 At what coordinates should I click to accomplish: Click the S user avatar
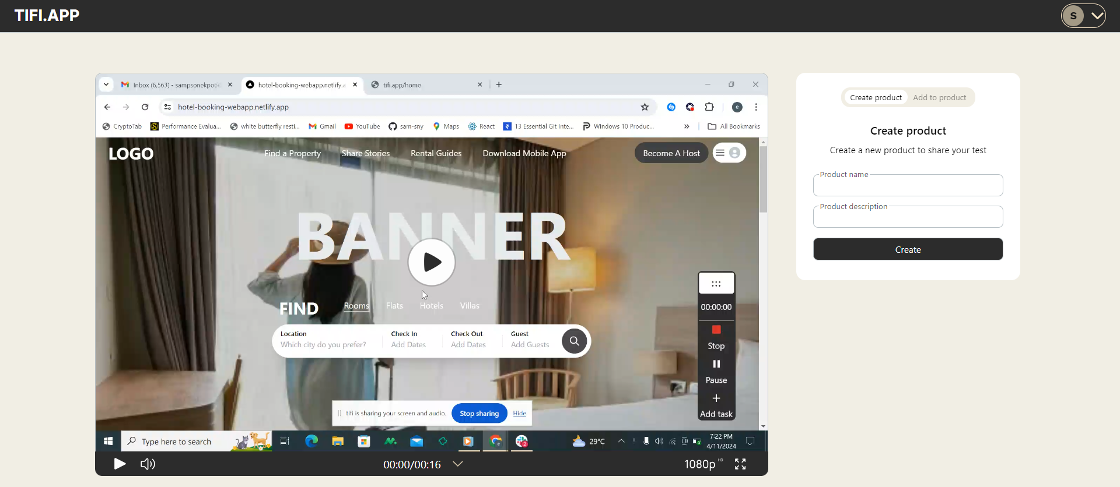pos(1073,16)
